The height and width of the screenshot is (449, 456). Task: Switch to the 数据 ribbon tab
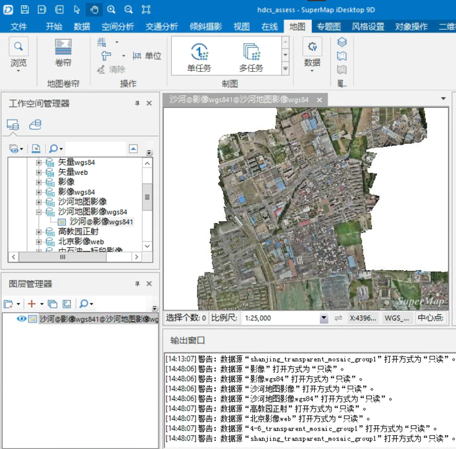pos(82,27)
